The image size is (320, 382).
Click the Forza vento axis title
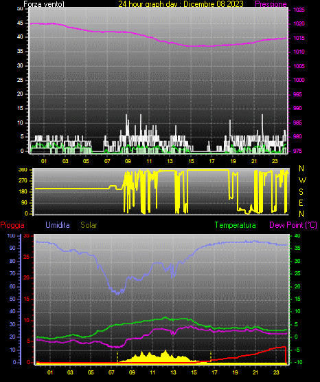[x=44, y=4]
